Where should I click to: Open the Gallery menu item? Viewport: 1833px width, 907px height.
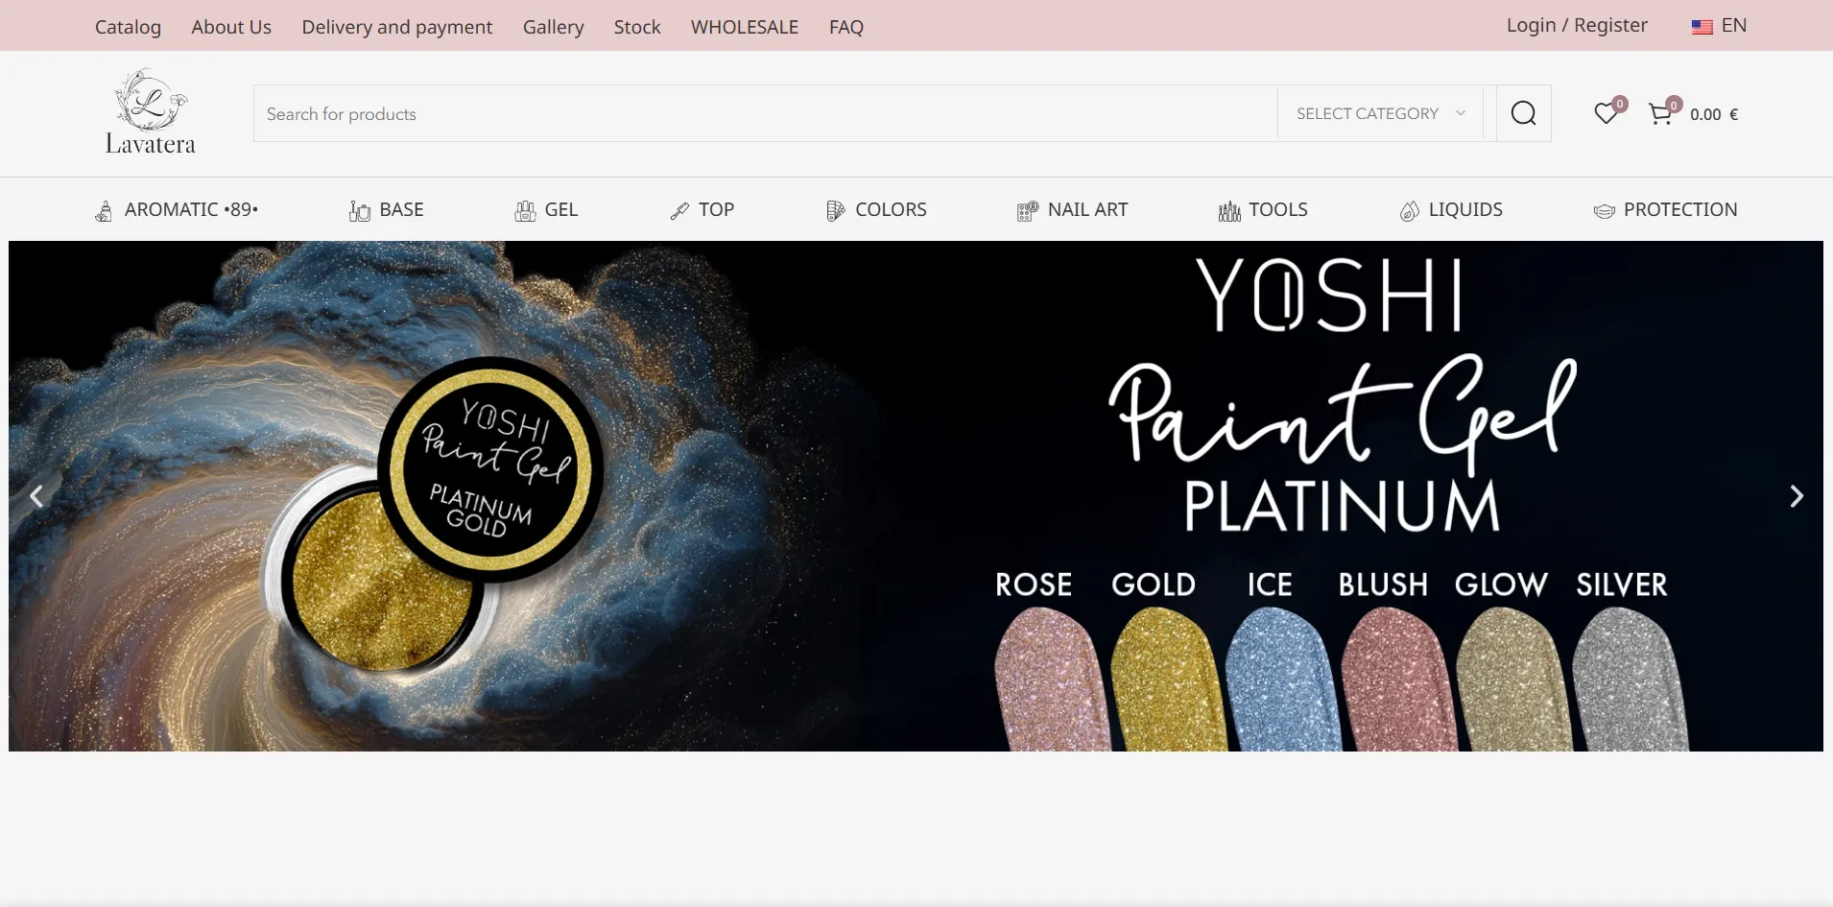point(554,27)
